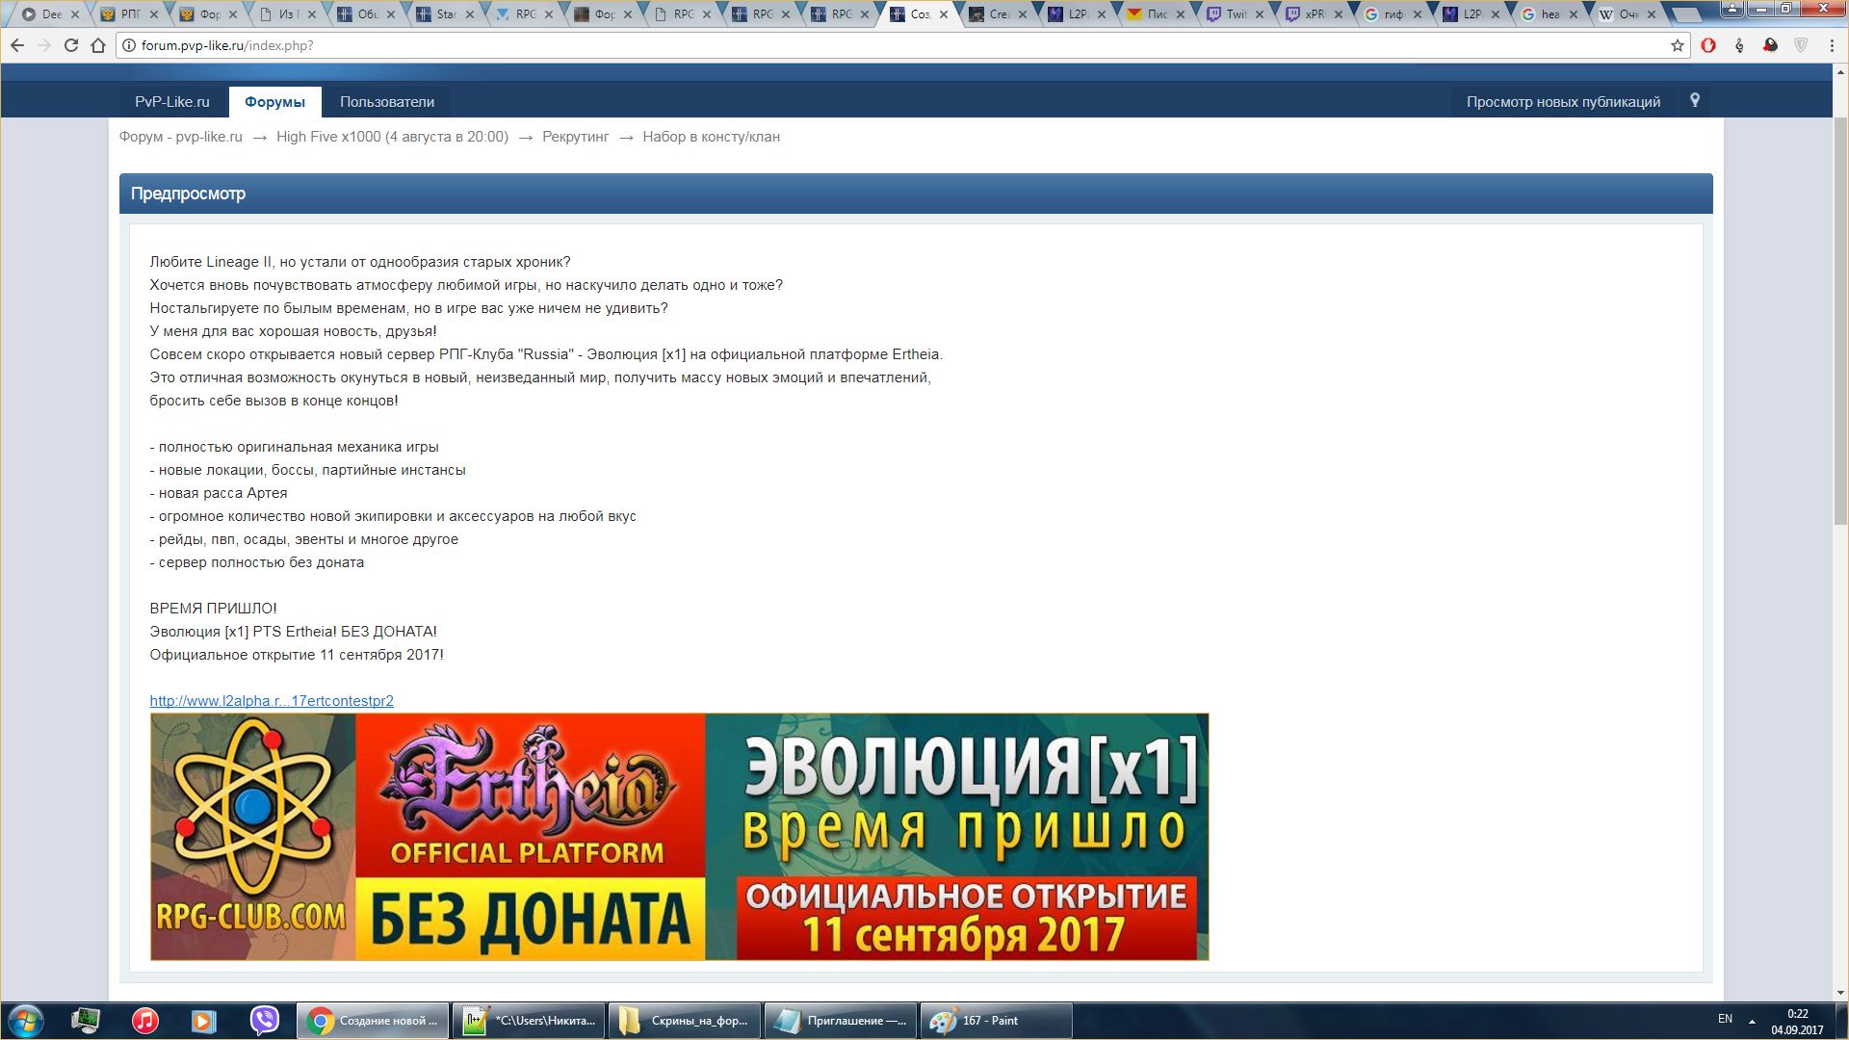
Task: Open the system monitor taskbar icon
Action: [x=86, y=1021]
